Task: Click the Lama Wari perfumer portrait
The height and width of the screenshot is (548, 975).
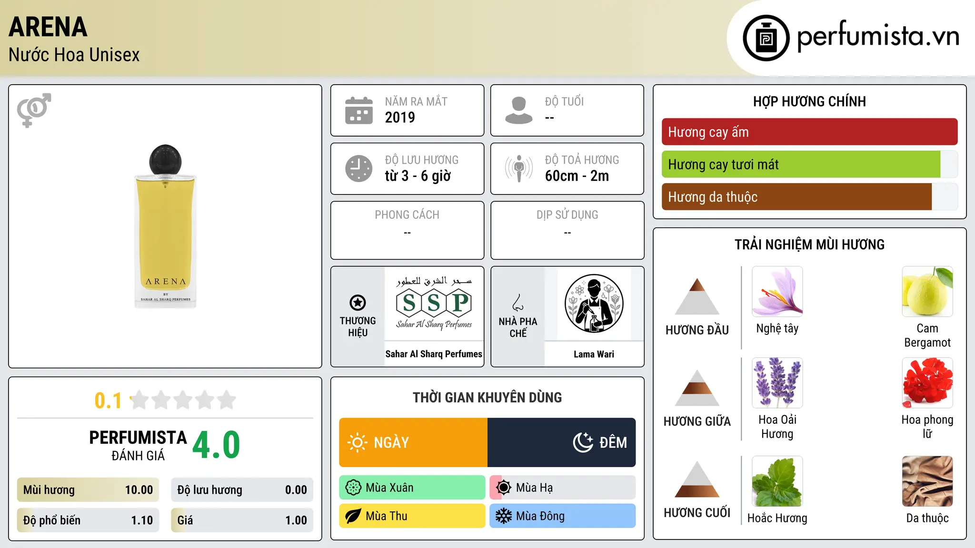Action: coord(594,303)
